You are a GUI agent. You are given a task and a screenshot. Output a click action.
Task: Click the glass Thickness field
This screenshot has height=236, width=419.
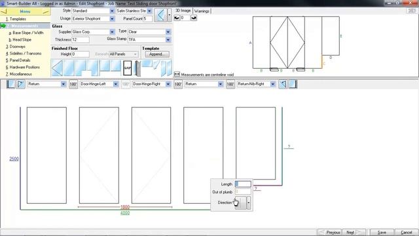click(81, 39)
